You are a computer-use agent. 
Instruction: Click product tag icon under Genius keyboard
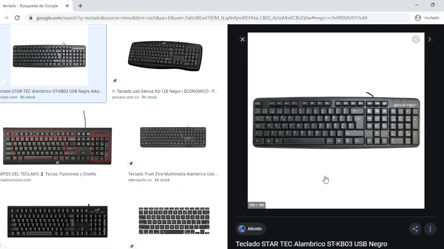(115, 81)
